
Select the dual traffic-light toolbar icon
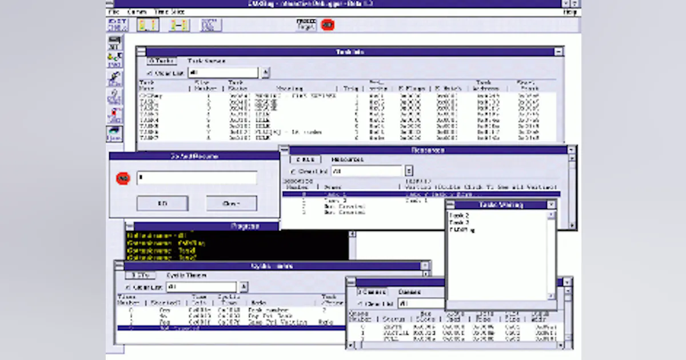click(x=148, y=25)
